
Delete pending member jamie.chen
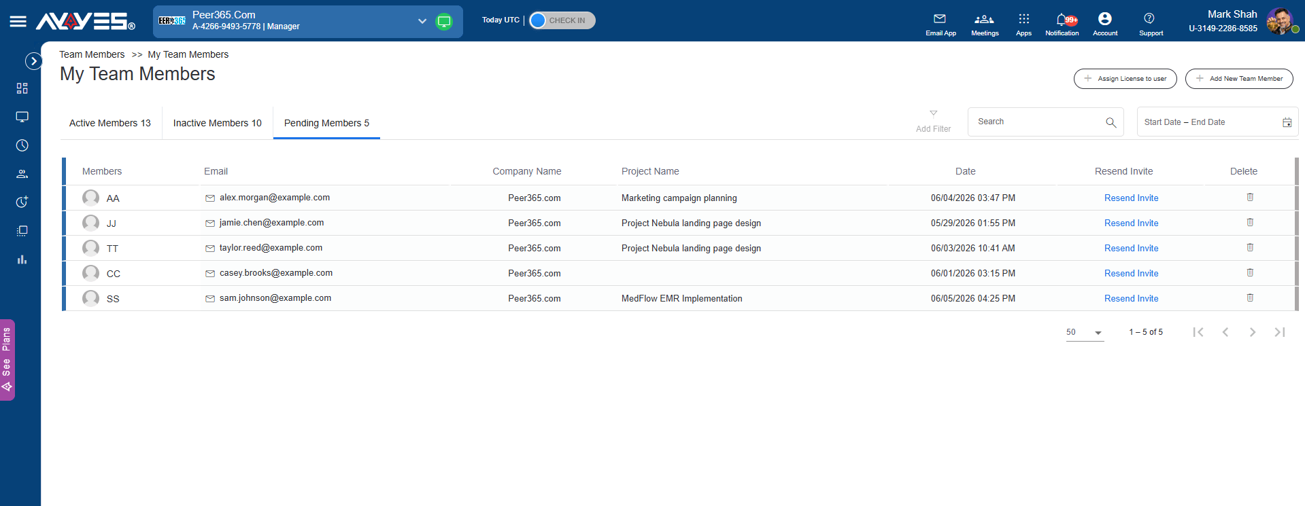1250,222
